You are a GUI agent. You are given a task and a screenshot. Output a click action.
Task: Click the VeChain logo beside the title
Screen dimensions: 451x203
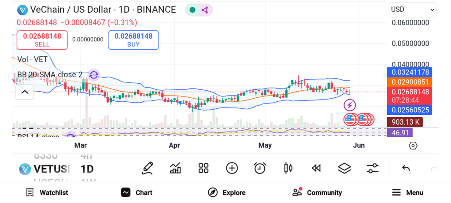click(22, 10)
